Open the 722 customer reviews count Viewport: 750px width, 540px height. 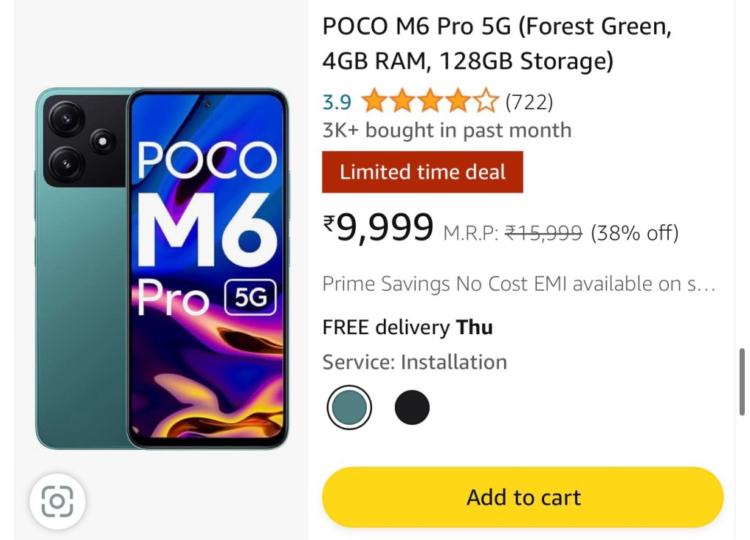click(x=529, y=102)
